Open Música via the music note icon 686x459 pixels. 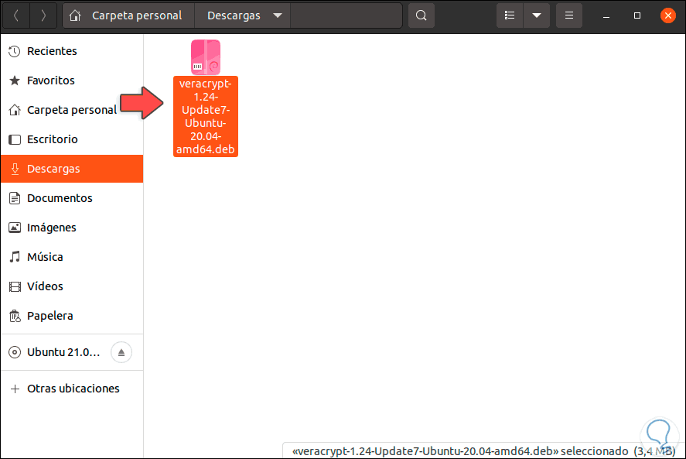pos(14,256)
